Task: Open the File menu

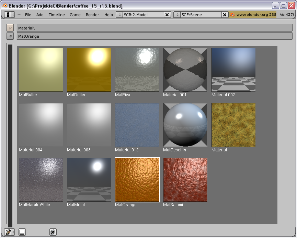Action: [28, 15]
